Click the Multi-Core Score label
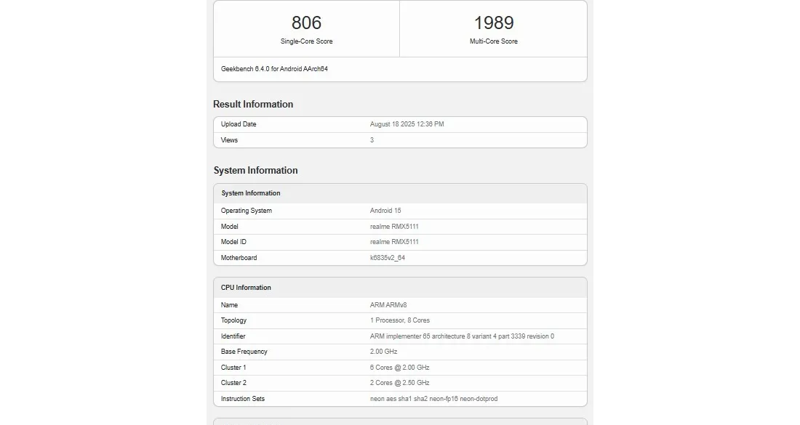The image size is (800, 425). pos(493,41)
